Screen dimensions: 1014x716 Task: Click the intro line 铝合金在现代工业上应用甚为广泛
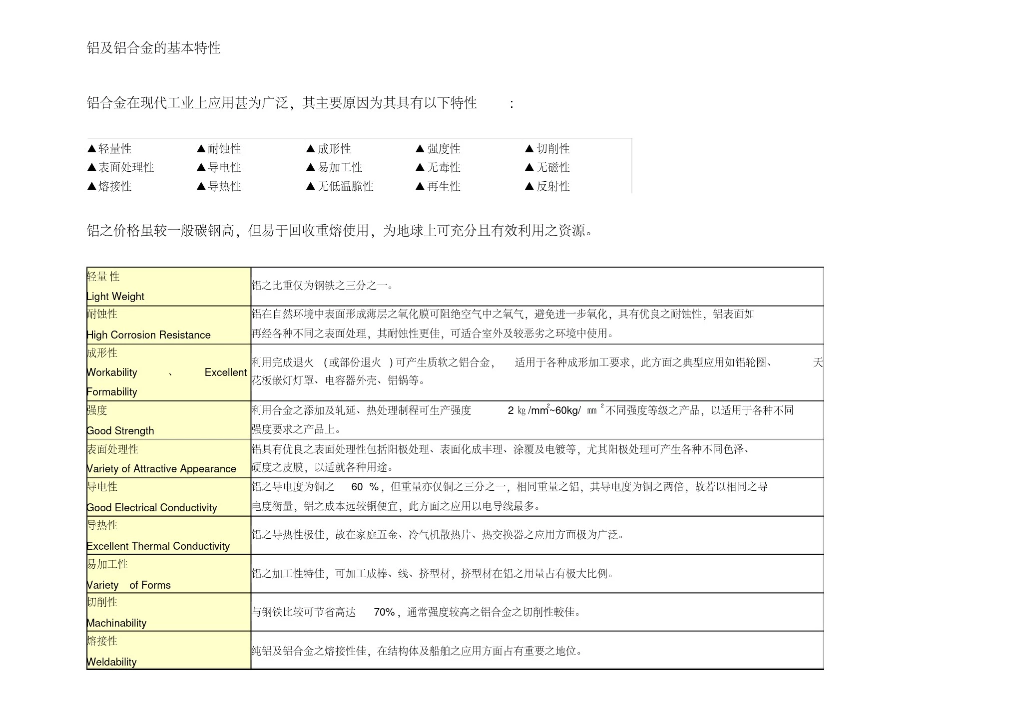pyautogui.click(x=300, y=103)
